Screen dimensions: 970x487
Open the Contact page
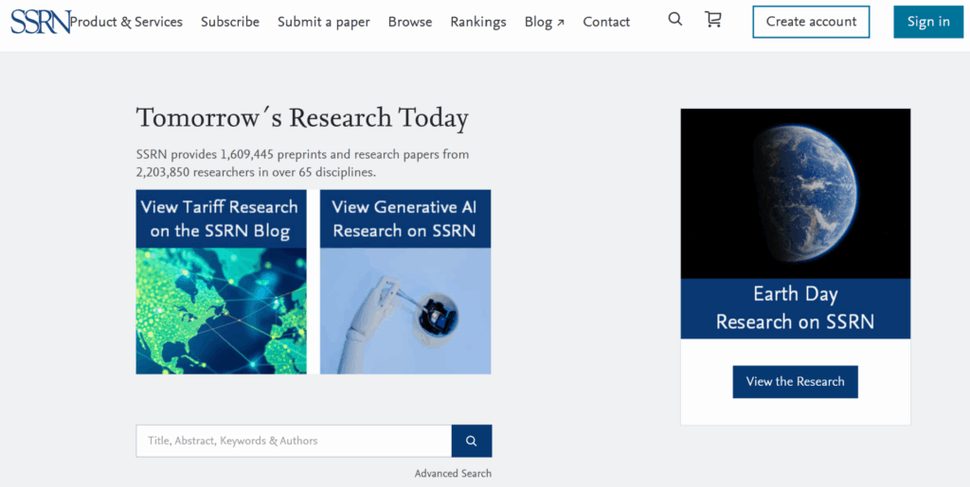pos(606,22)
